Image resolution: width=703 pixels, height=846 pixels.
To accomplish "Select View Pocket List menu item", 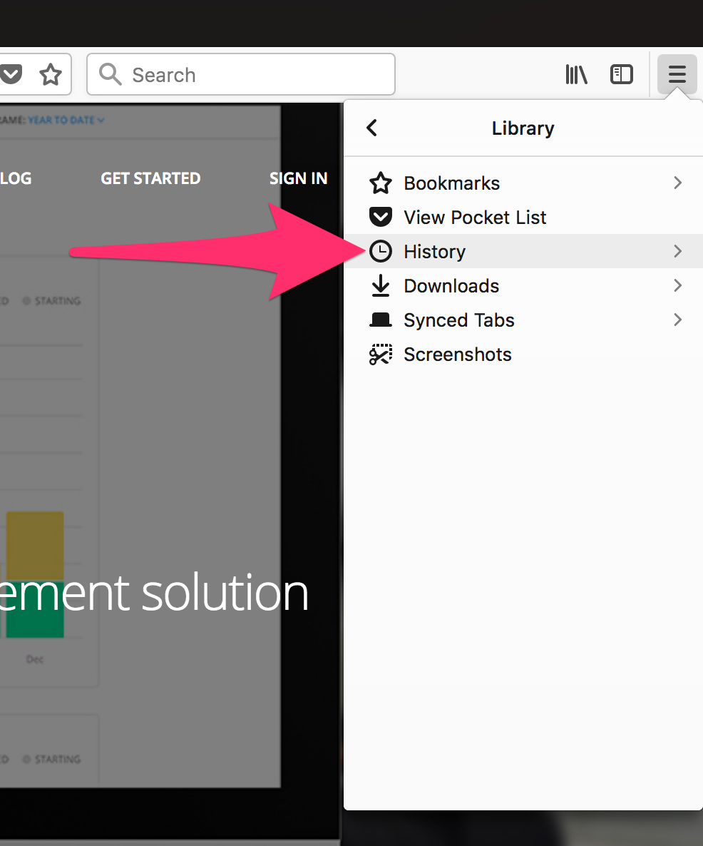I will pyautogui.click(x=475, y=218).
